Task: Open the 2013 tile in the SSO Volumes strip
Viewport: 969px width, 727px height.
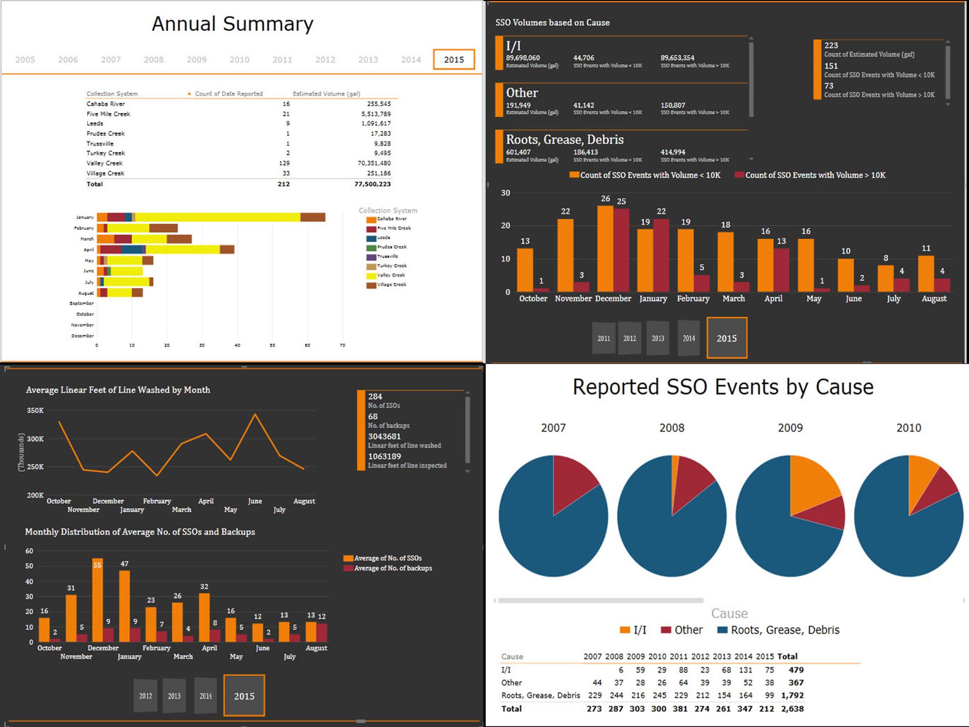Action: point(658,338)
